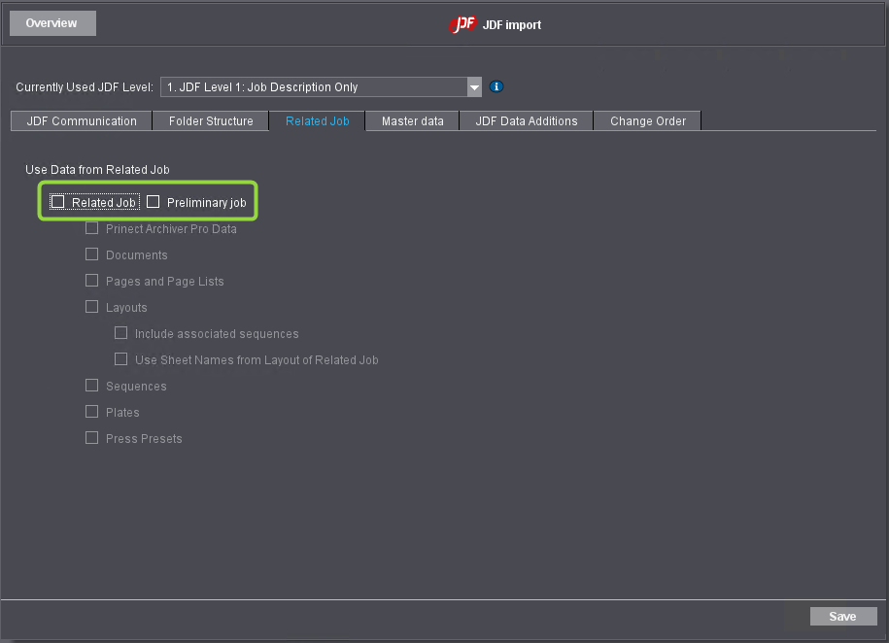Enable the Preliminary job checkbox
Viewport: 889px width, 643px height.
[153, 201]
